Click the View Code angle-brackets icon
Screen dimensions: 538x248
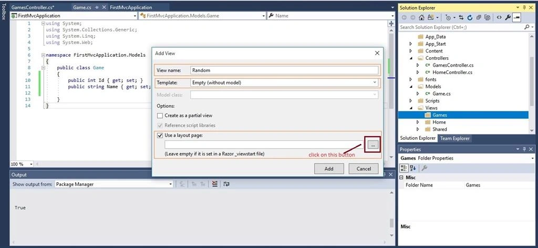point(499,17)
